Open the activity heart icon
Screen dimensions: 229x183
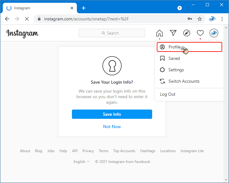click(200, 33)
